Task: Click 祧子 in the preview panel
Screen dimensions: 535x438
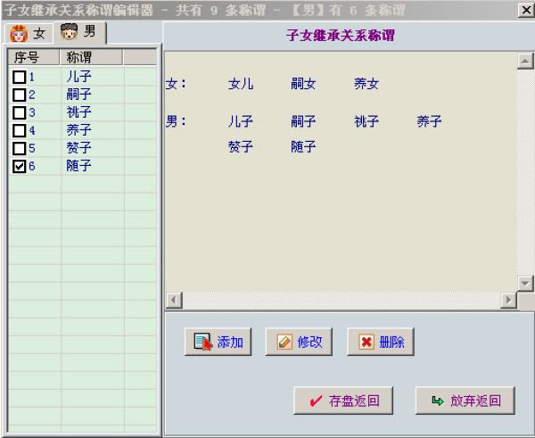Action: (366, 121)
